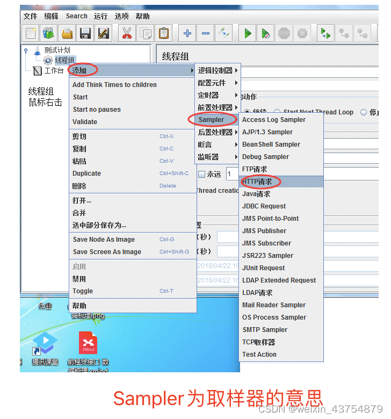Click the green Start run icon
The height and width of the screenshot is (419, 391).
click(248, 33)
